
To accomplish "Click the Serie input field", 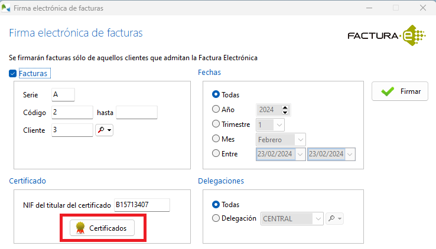I will click(x=63, y=94).
